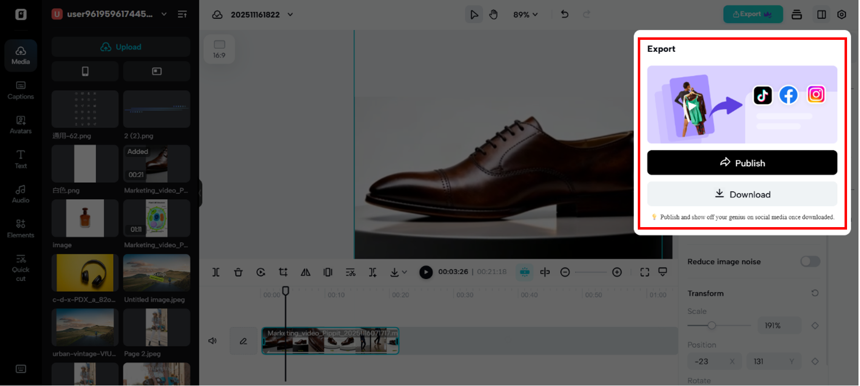Open the Captions tab in sidebar
Screen dimensions: 860x386
(20, 90)
